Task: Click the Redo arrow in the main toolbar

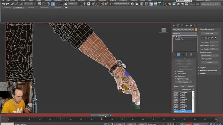Action: (x=7, y=4)
